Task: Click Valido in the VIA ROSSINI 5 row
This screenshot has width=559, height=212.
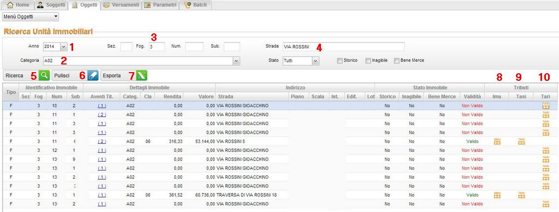Action: pyautogui.click(x=472, y=142)
